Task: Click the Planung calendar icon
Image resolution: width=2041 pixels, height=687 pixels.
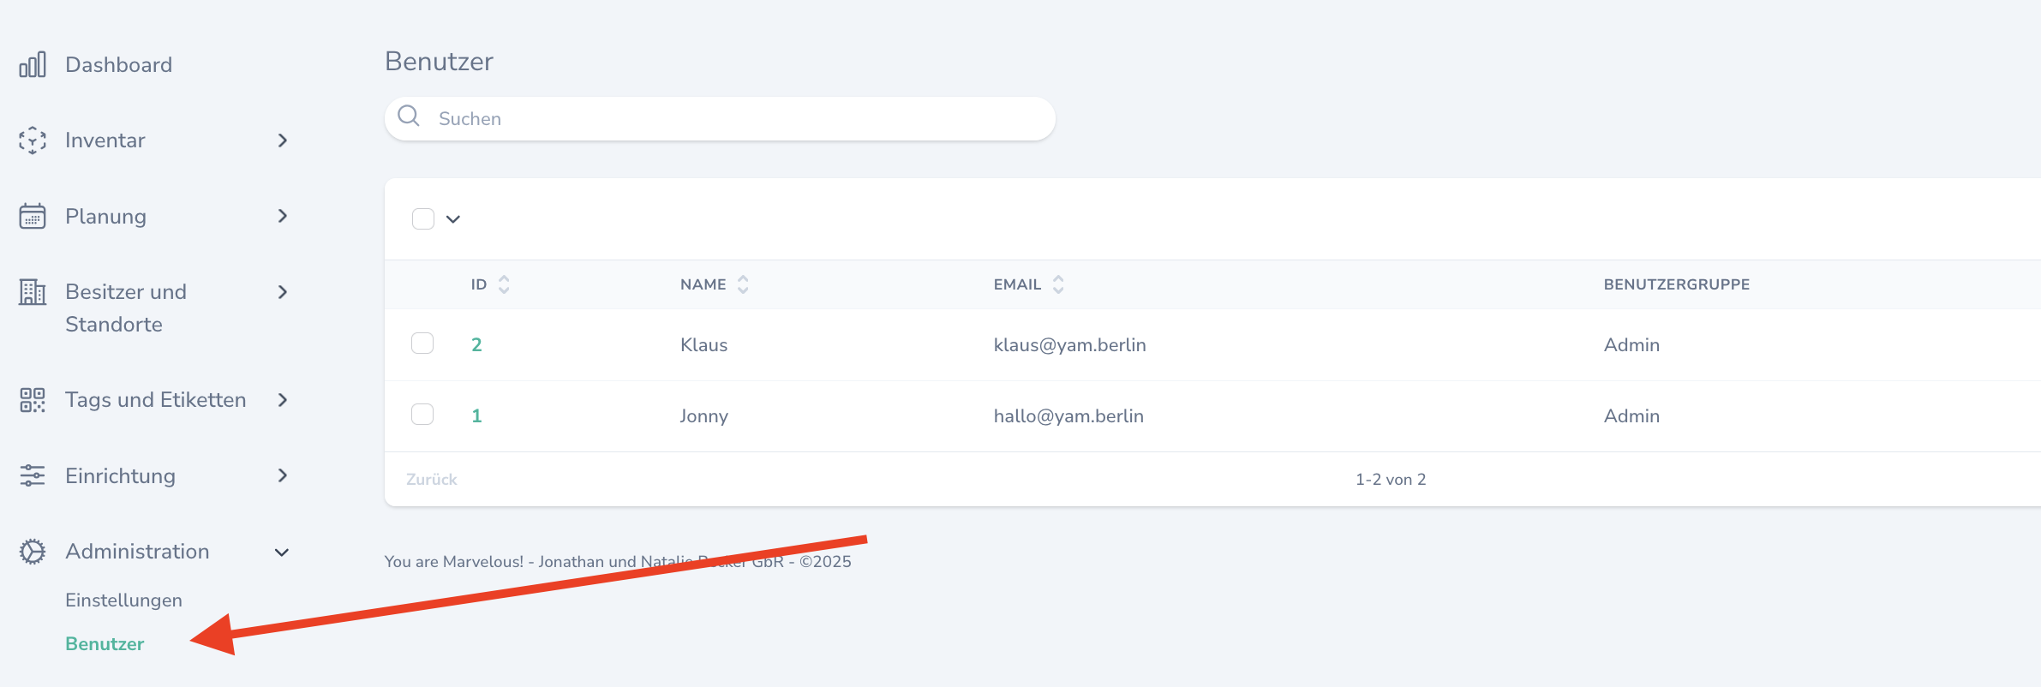Action: click(x=33, y=216)
